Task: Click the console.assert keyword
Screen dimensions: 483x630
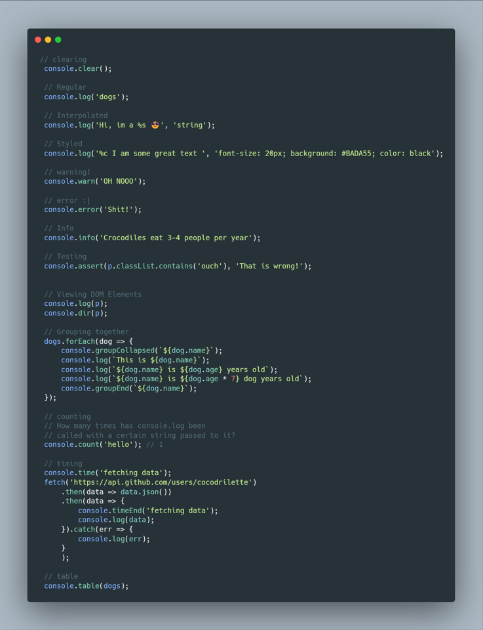Action: click(x=74, y=266)
